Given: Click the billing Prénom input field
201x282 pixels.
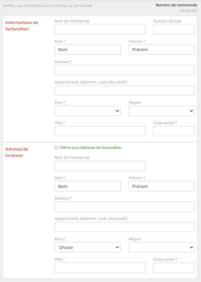Looking at the screenshot, I should (162, 50).
